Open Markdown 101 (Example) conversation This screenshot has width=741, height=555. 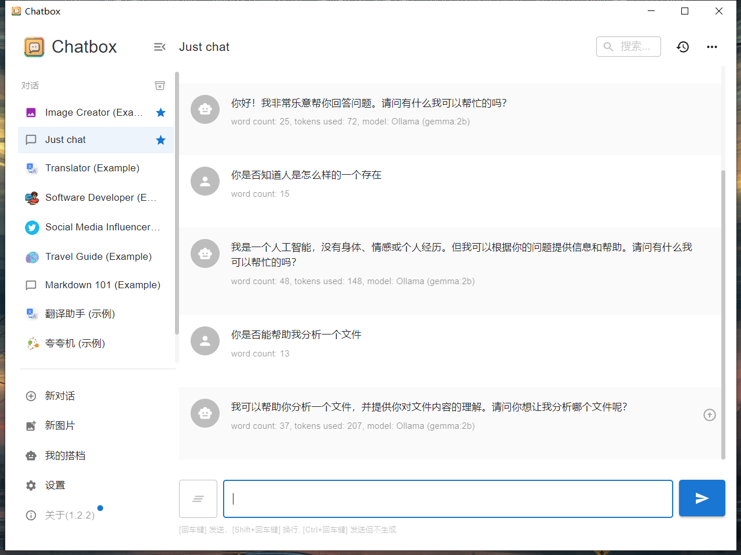[96, 285]
